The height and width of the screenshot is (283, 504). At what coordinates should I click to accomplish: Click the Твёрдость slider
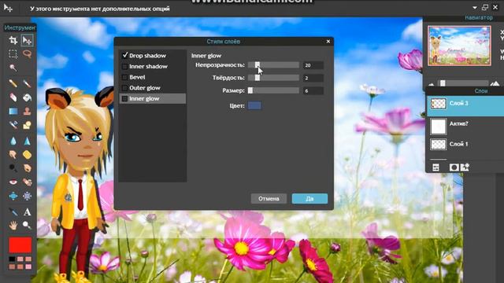(273, 78)
